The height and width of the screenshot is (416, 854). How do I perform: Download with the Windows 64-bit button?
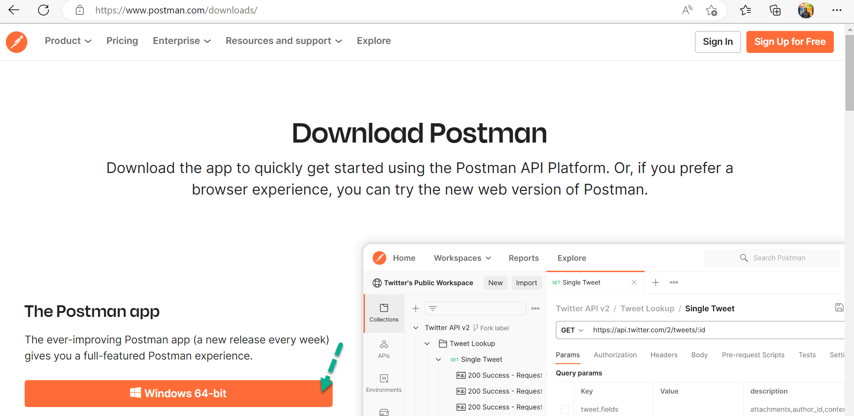point(178,394)
